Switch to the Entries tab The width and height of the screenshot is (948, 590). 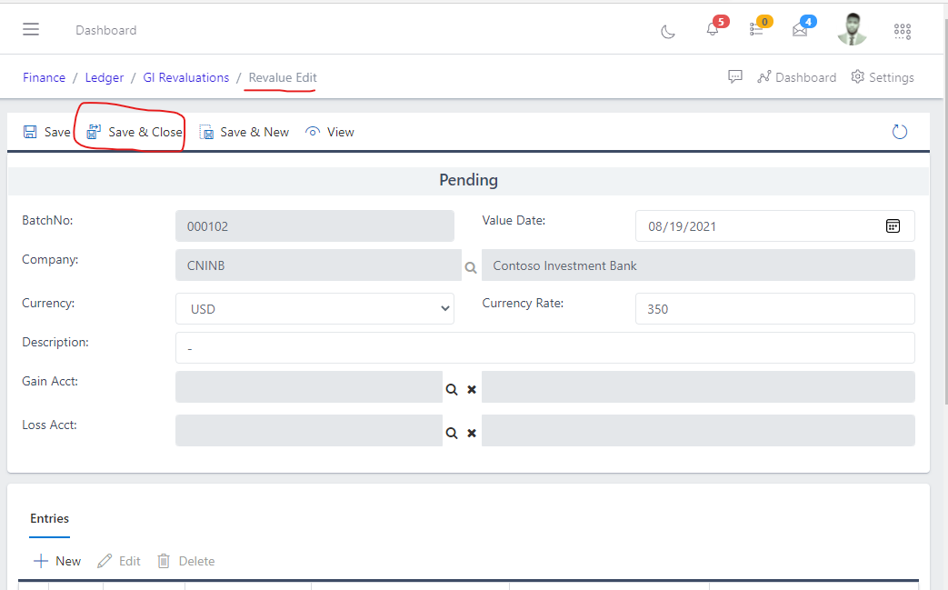coord(49,518)
